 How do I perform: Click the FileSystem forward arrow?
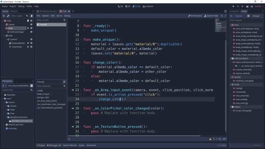(x=6, y=86)
